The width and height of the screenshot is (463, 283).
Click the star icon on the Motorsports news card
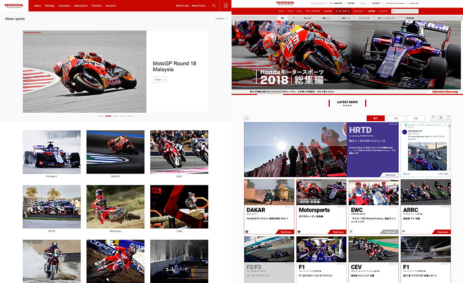click(x=299, y=232)
